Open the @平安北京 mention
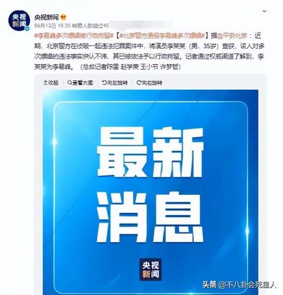Viewport: 283px width, 295px height. (232, 36)
